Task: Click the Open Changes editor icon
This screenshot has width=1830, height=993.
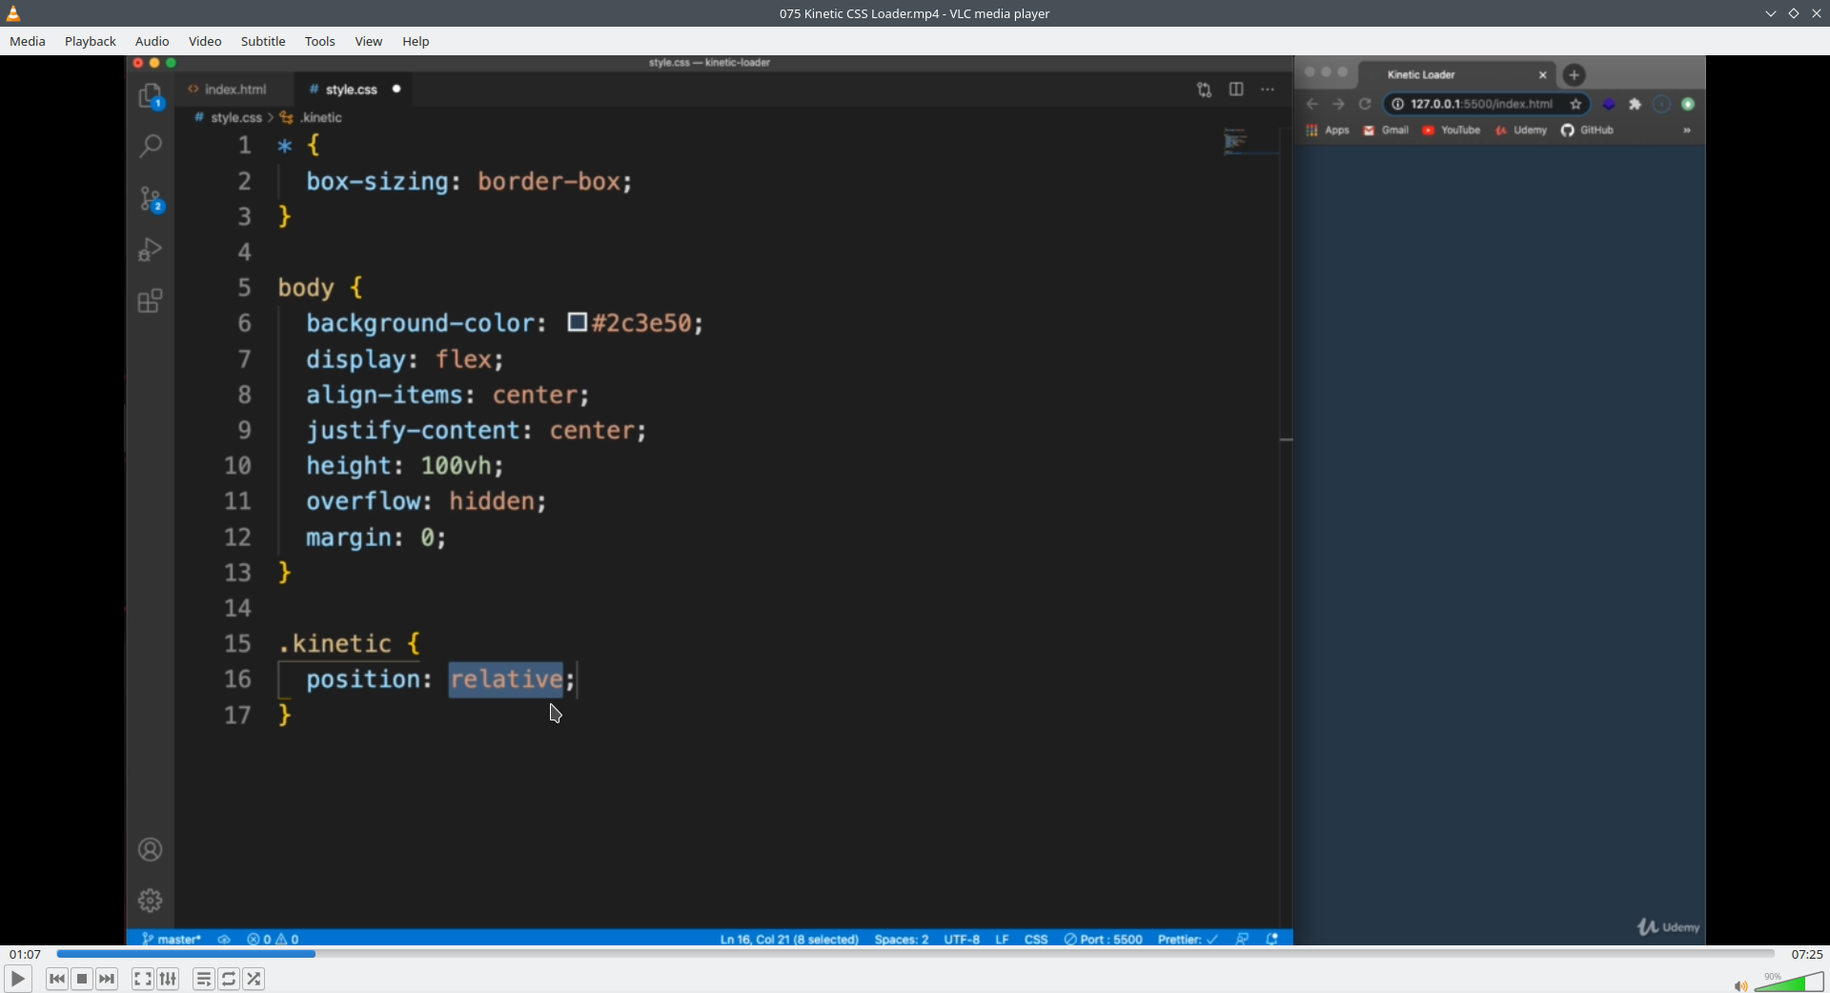Action: point(1204,90)
